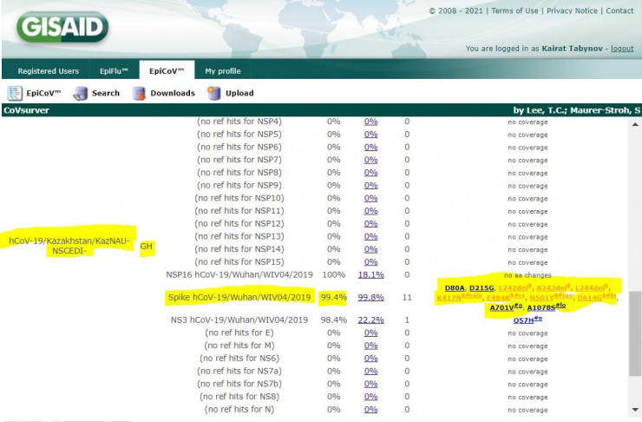The image size is (642, 422).
Task: Click the Search magnifier icon
Action: click(81, 93)
